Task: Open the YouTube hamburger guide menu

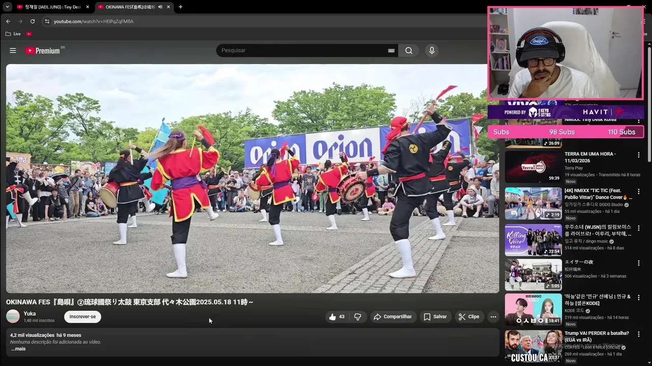Action: pos(13,50)
